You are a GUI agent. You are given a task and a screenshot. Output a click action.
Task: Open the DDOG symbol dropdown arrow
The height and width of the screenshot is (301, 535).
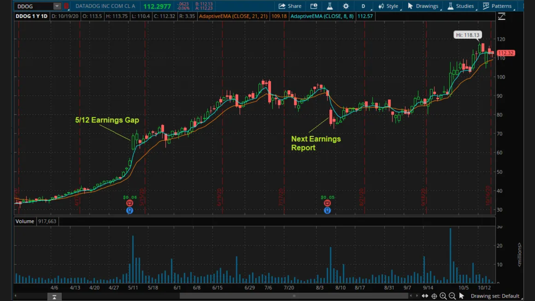click(x=57, y=6)
